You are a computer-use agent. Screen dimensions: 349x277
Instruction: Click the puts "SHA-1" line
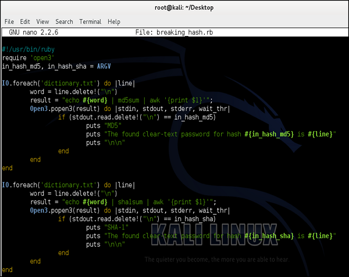coord(107,228)
